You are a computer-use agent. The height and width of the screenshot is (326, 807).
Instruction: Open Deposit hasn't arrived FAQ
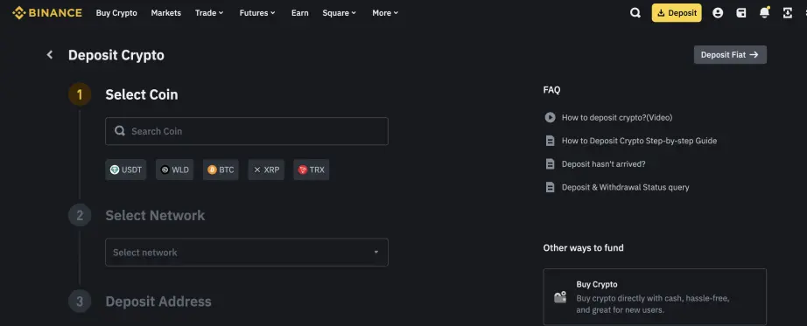(x=603, y=164)
